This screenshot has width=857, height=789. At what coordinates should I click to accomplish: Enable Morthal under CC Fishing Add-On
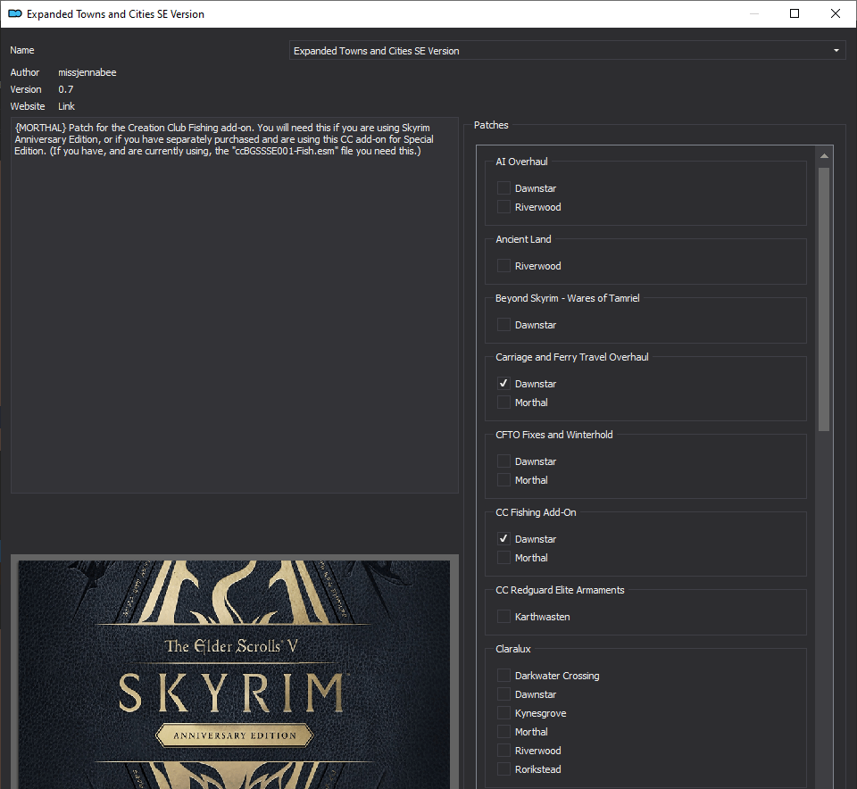click(x=503, y=557)
